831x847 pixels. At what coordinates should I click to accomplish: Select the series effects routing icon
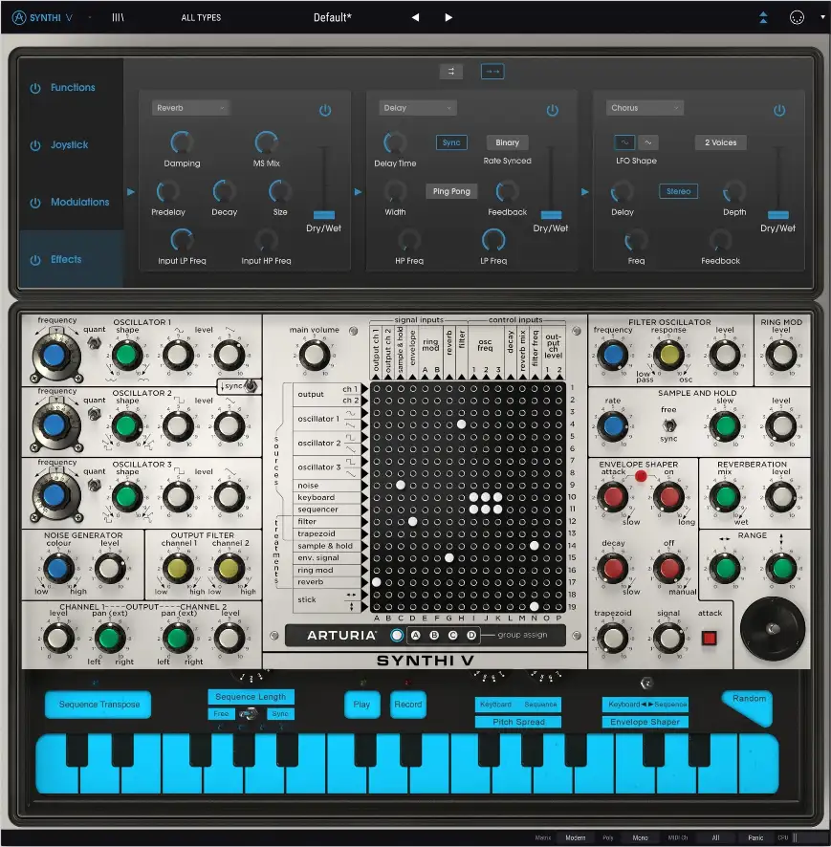pyautogui.click(x=492, y=71)
